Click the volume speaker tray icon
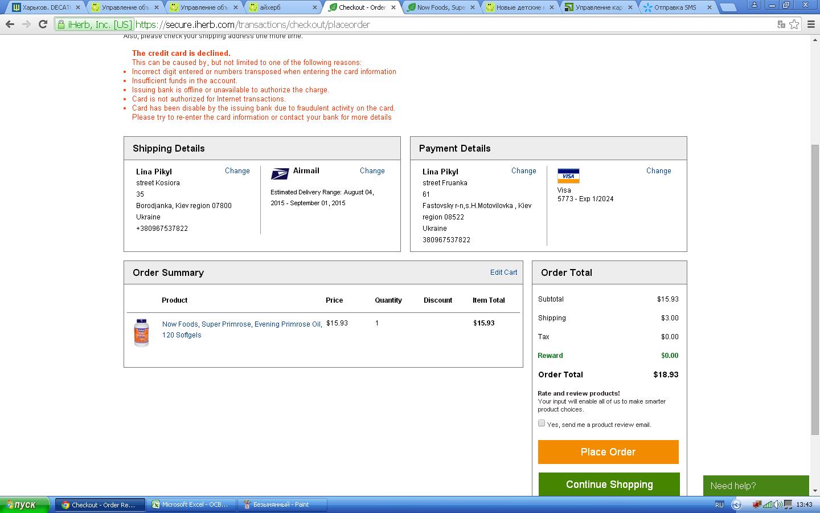 pyautogui.click(x=778, y=504)
